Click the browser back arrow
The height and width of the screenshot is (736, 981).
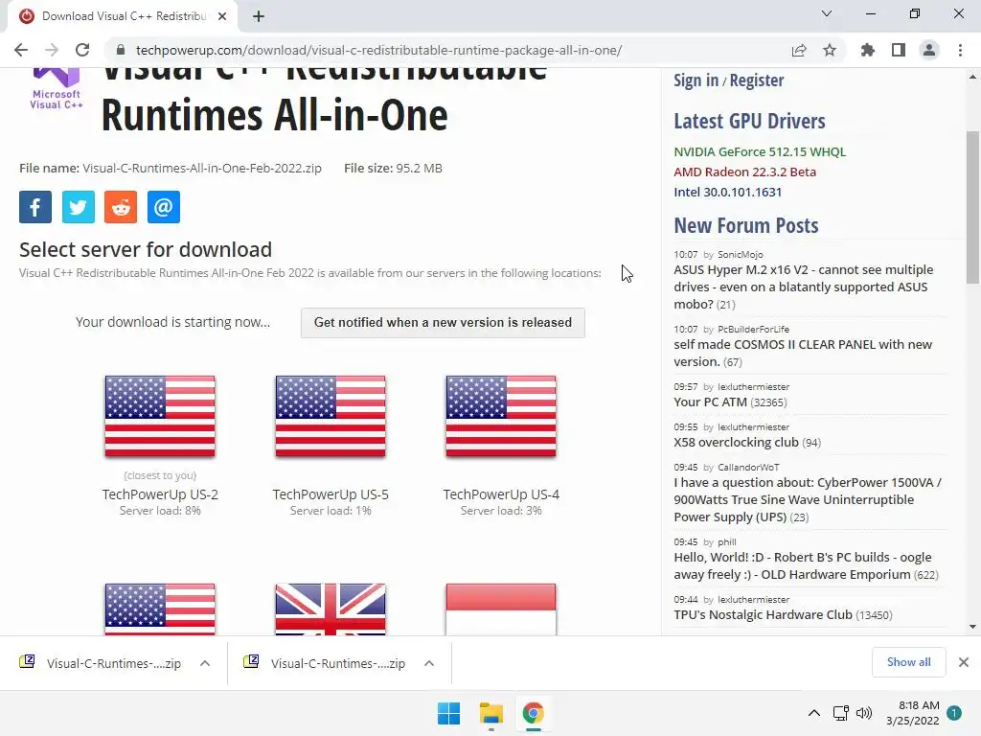(x=21, y=50)
